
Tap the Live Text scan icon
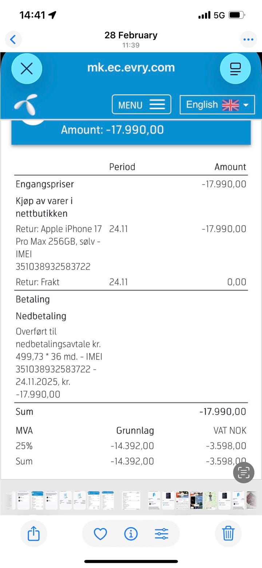(x=243, y=473)
